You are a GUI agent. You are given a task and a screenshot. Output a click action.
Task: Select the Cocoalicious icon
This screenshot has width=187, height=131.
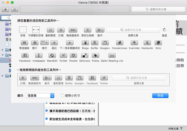click(120, 43)
